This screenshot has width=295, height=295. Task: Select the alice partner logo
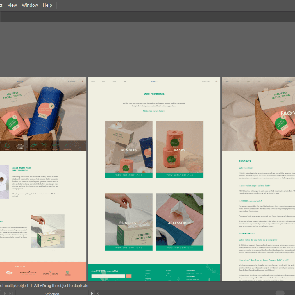coord(9,273)
